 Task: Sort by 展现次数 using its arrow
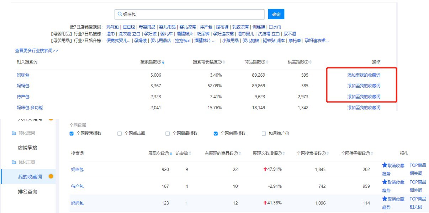coord(171,154)
